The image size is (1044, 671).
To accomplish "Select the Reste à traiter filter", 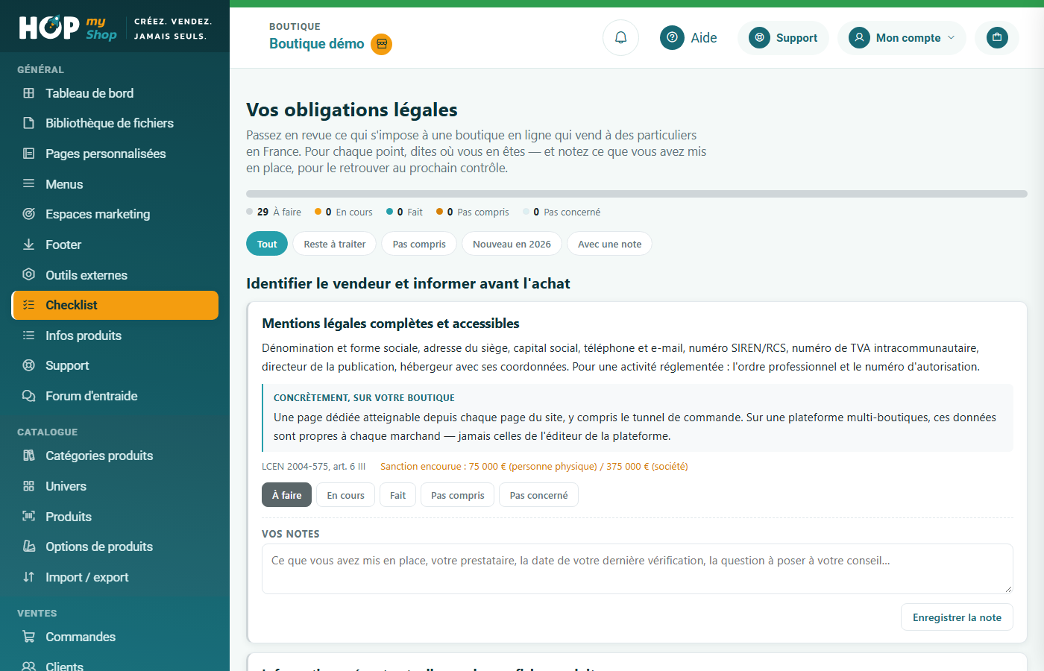I will click(334, 244).
